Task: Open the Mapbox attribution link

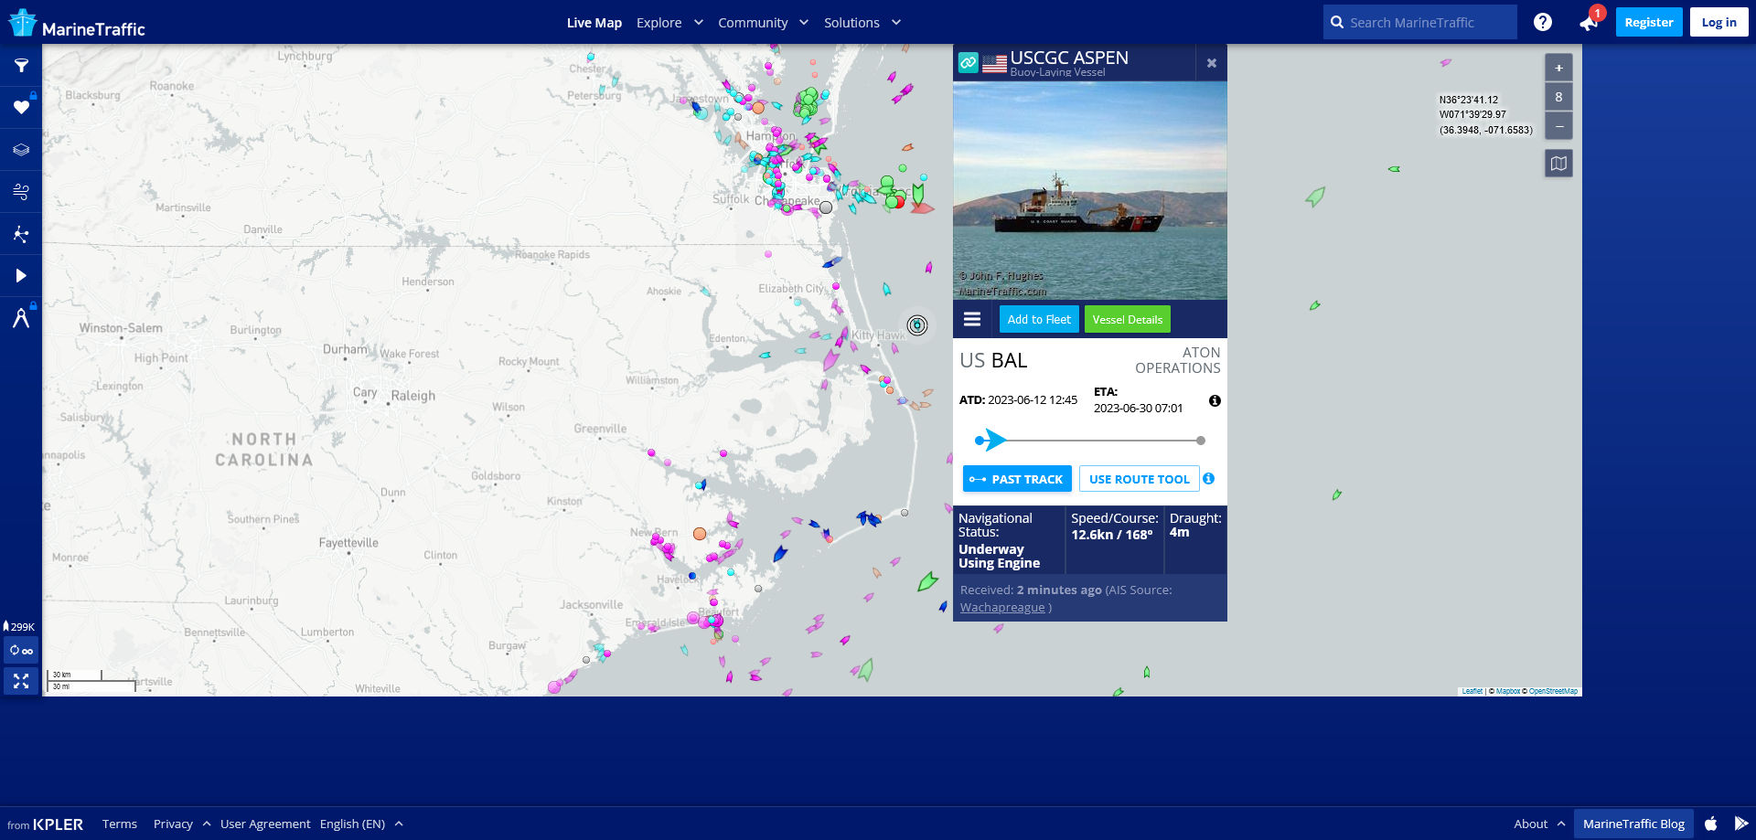Action: point(1507,691)
